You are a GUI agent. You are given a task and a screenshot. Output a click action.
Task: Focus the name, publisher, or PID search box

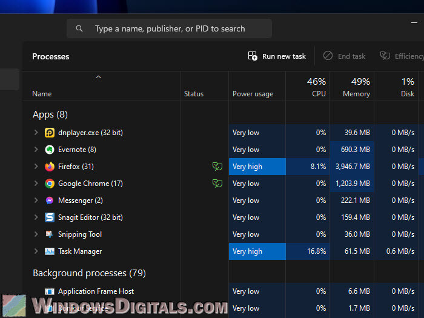pos(169,28)
